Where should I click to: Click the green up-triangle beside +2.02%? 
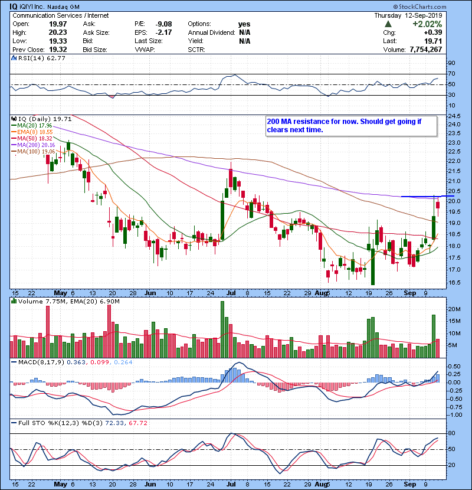388,24
